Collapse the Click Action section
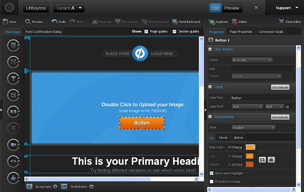Screen dimensions: 304x192 click(210, 50)
